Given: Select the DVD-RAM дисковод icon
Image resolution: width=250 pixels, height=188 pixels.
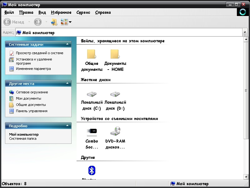Looking at the screenshot, I should pyautogui.click(x=115, y=131).
